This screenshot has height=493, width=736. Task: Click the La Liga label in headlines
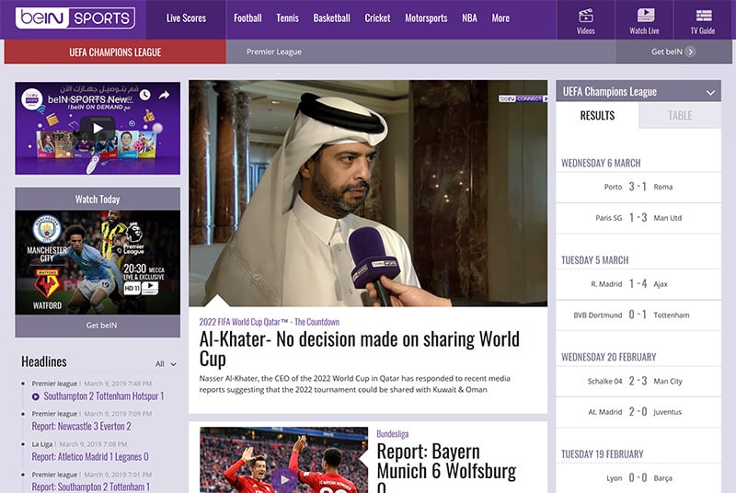(x=41, y=444)
